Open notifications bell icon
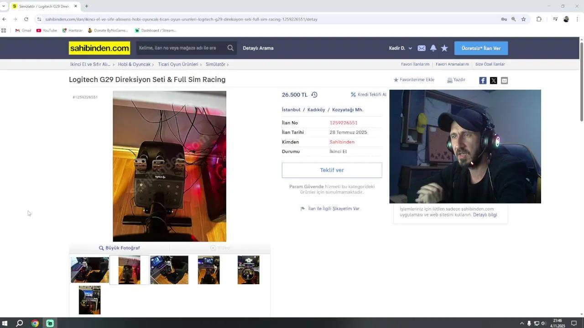584x328 pixels. [433, 48]
